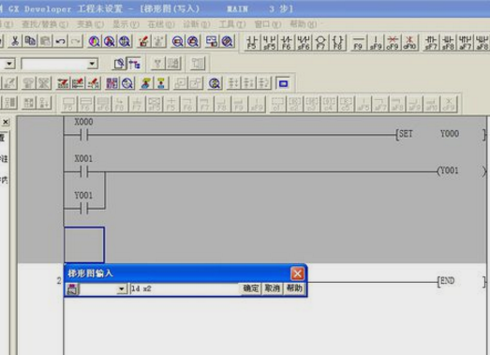Select the F5 normally open contact tool
Image resolution: width=490 pixels, height=355 pixels.
[x=252, y=42]
